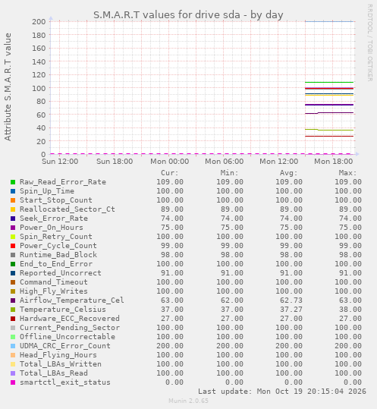Click the 'Munin 2.0.65' version text

(188, 401)
